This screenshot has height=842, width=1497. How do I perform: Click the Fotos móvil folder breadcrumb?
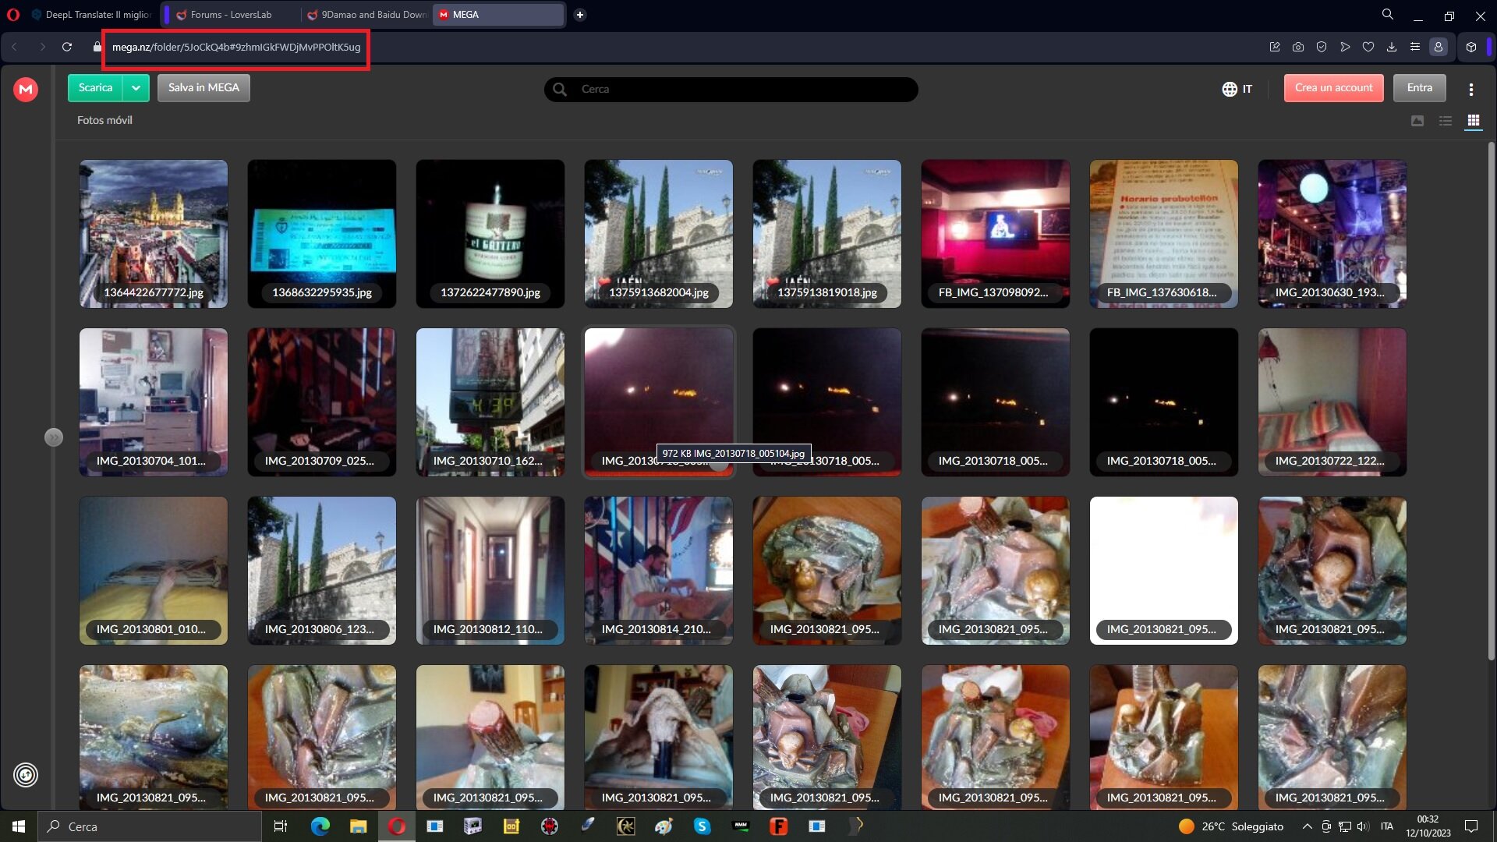(104, 120)
